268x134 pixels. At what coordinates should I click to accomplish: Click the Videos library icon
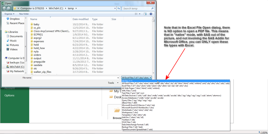(8, 49)
